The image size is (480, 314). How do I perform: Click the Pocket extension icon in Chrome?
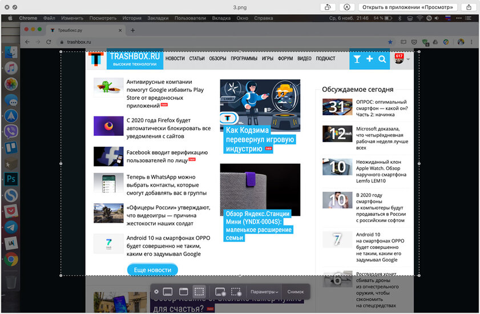[x=414, y=42]
